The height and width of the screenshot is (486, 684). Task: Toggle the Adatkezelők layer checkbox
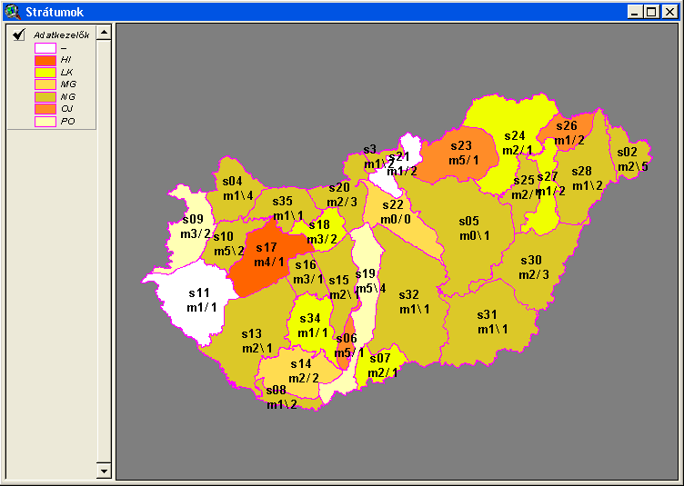(18, 35)
